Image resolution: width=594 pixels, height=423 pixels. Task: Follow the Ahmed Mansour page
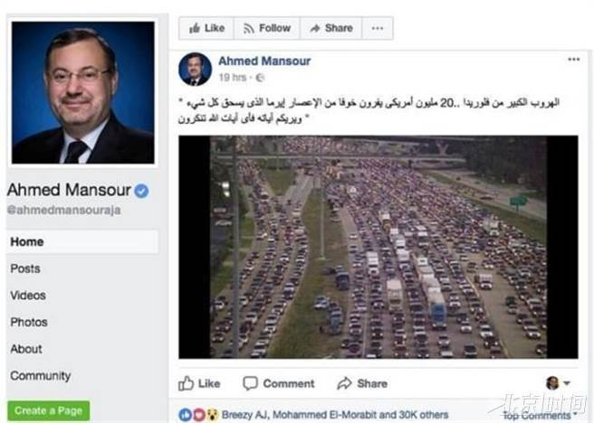[267, 28]
